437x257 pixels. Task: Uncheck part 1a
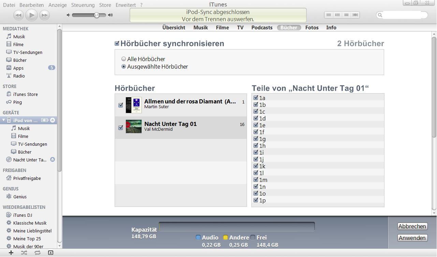(256, 98)
